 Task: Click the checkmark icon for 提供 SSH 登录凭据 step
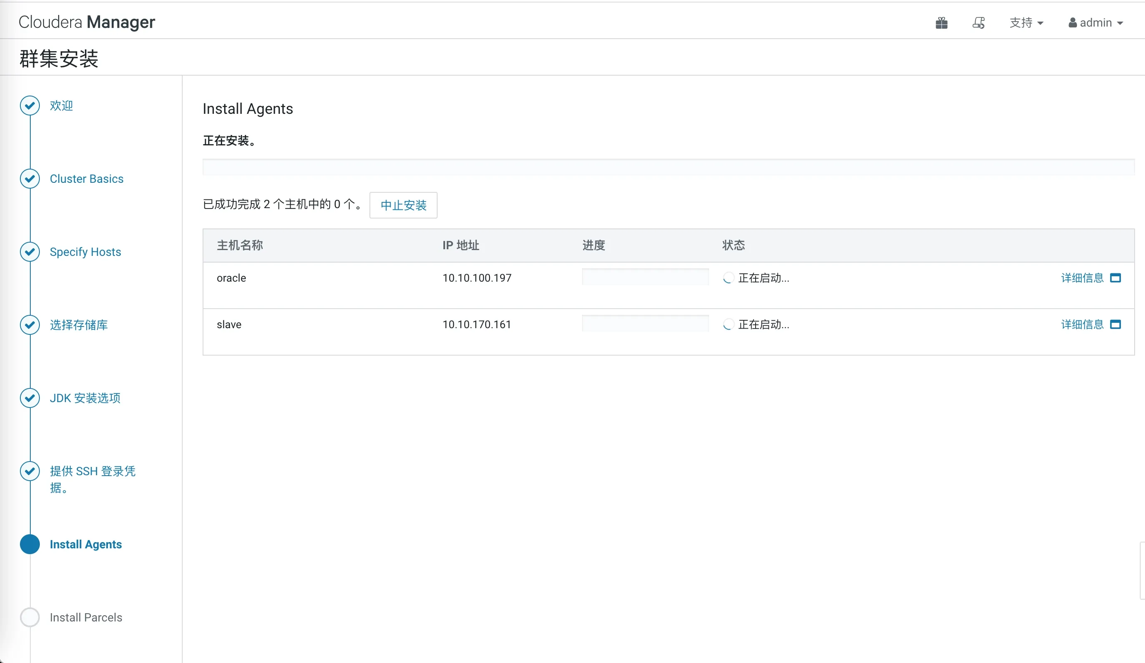point(29,471)
